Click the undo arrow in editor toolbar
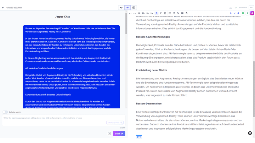The width and height of the screenshot is (255, 143). 130,13
